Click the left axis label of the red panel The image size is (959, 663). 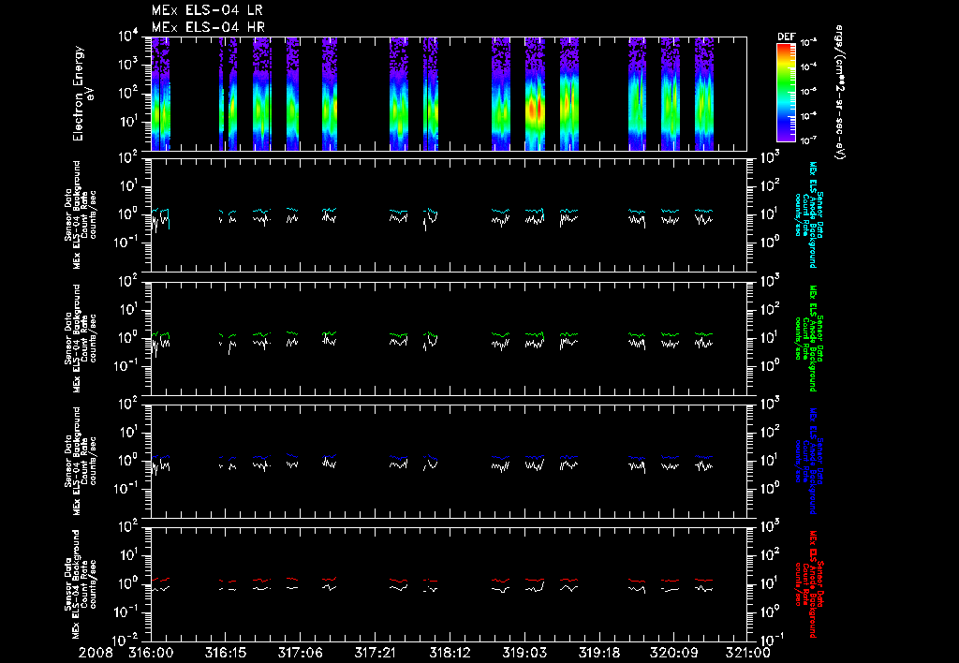[x=81, y=583]
